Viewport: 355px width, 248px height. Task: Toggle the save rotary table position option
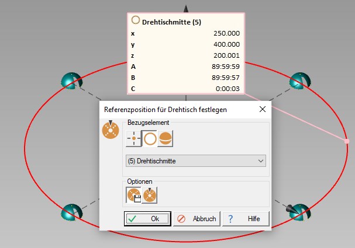point(134,195)
